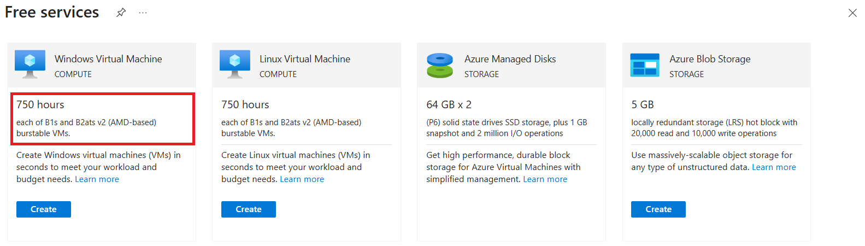This screenshot has height=246, width=865.
Task: Create a Windows Virtual Machine
Action: (x=44, y=209)
